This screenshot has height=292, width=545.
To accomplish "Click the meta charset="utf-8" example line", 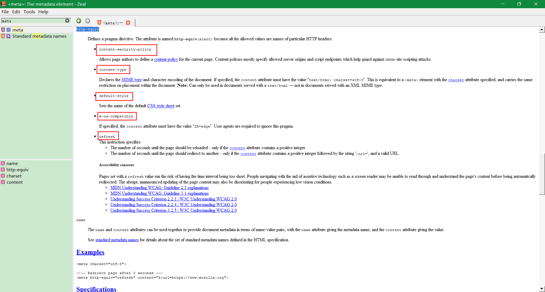I will click(101, 264).
